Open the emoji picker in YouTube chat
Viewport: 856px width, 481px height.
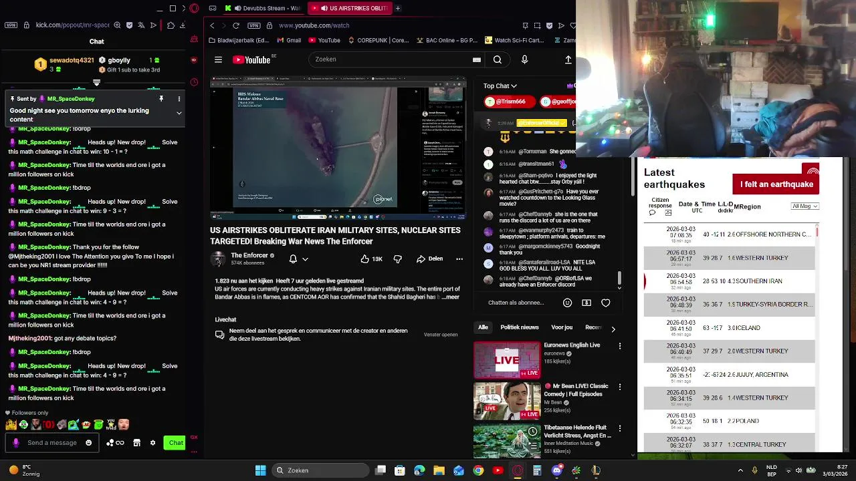pyautogui.click(x=567, y=303)
